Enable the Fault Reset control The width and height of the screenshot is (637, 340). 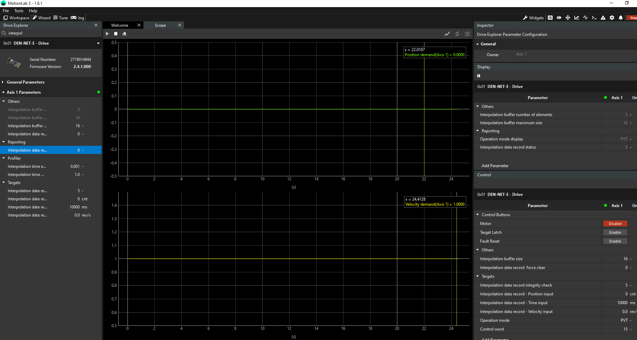point(615,241)
